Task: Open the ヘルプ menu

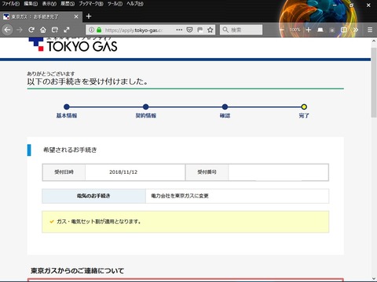Action: pyautogui.click(x=135, y=4)
